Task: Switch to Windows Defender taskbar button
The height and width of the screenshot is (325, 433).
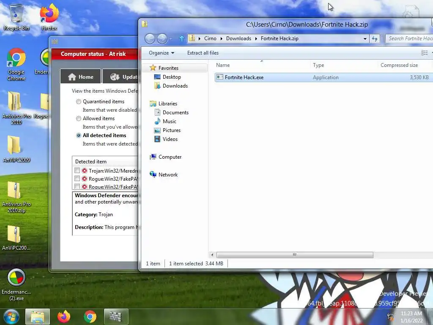Action: pyautogui.click(x=116, y=317)
